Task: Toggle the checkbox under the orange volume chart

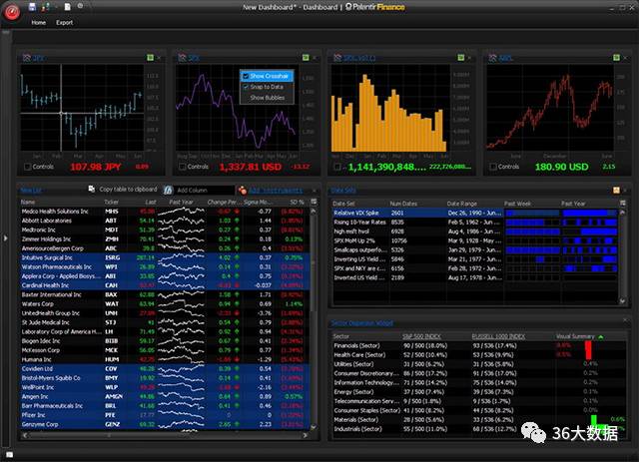Action: (337, 167)
